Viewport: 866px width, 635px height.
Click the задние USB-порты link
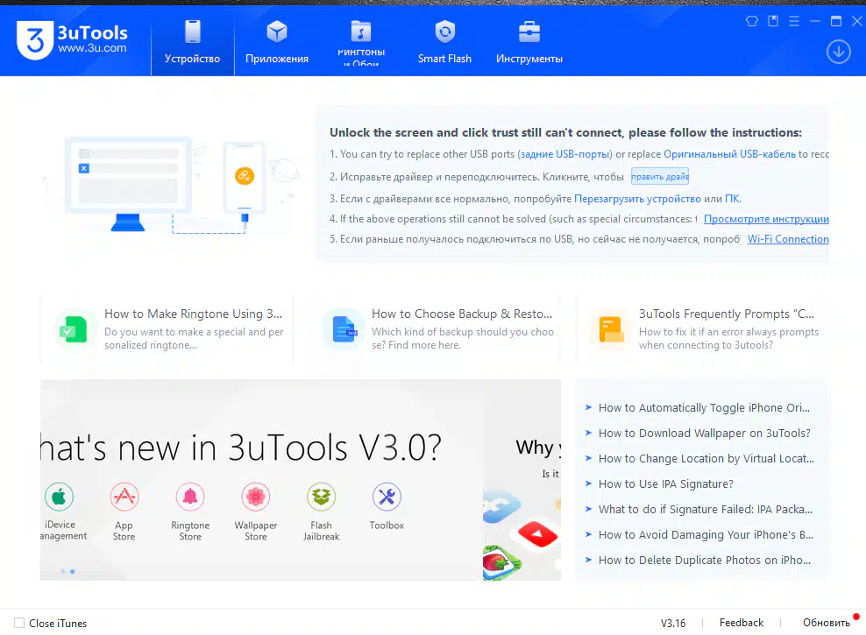[564, 154]
